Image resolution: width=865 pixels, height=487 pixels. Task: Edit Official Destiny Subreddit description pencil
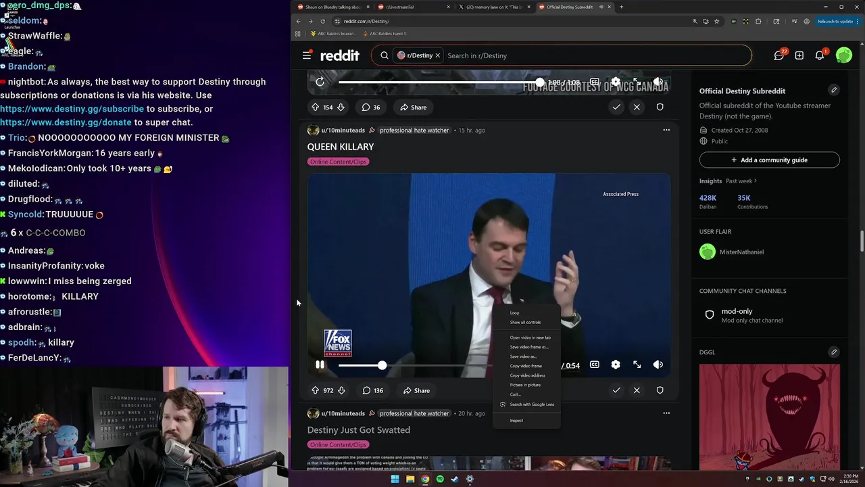click(834, 91)
